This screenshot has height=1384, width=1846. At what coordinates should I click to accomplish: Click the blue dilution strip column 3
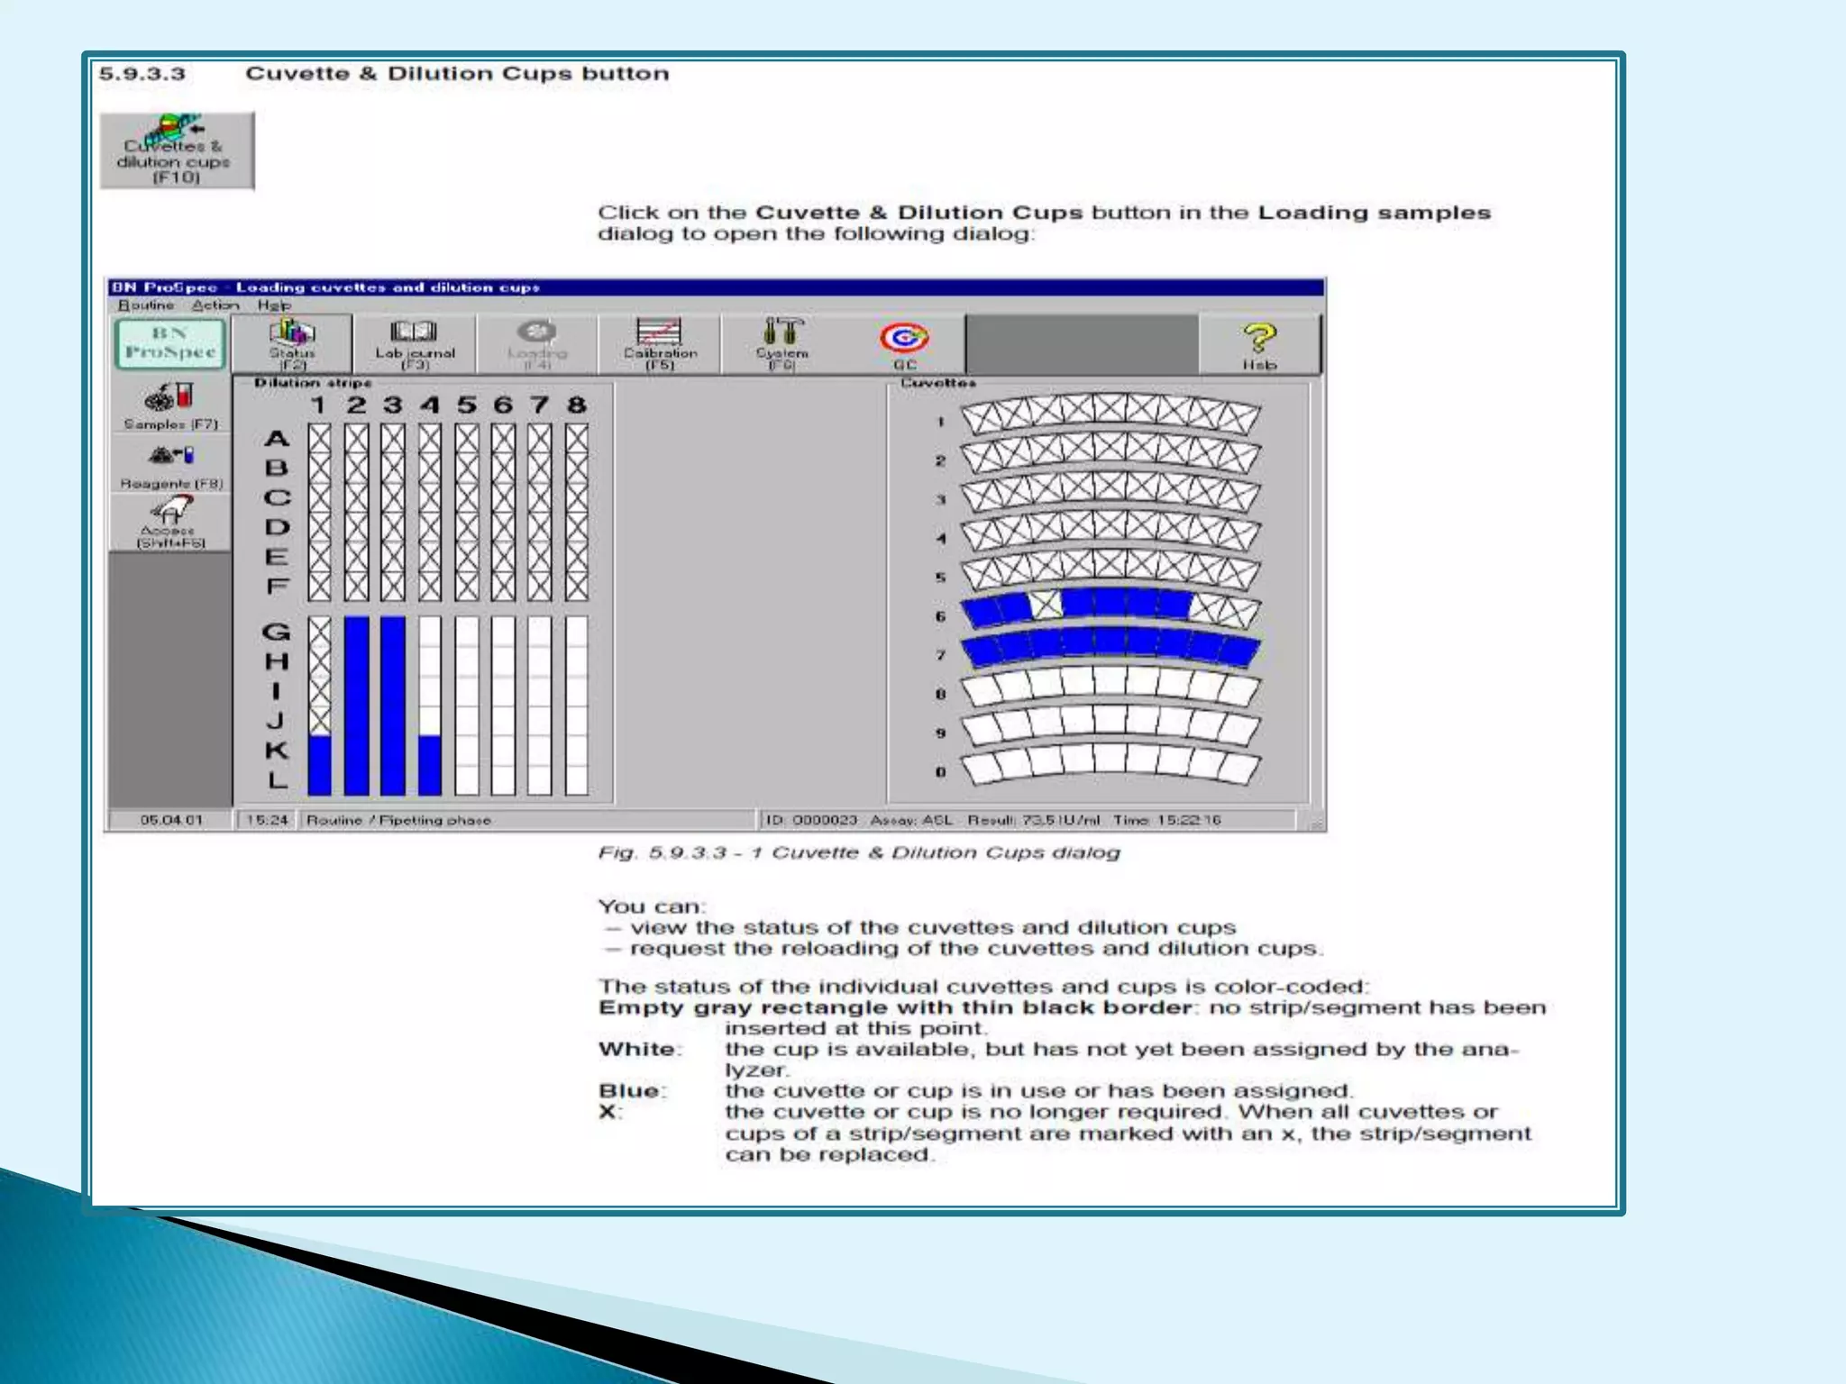coord(393,705)
